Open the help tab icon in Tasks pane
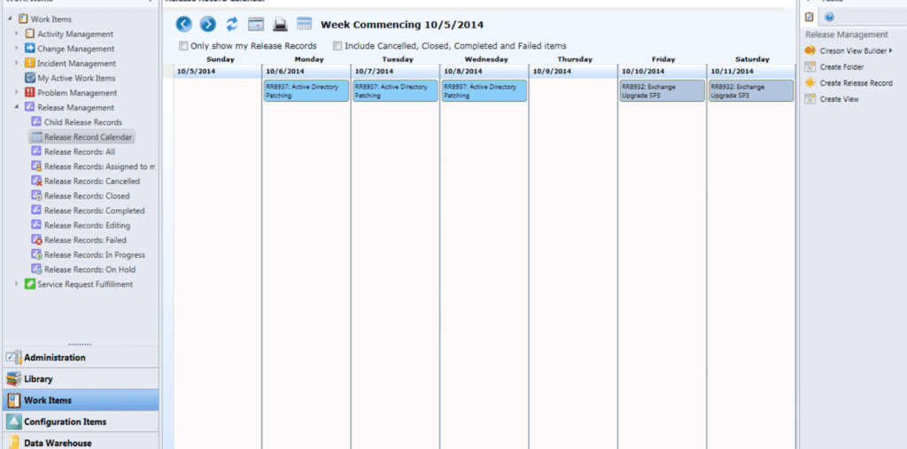This screenshot has height=449, width=907. 829,17
